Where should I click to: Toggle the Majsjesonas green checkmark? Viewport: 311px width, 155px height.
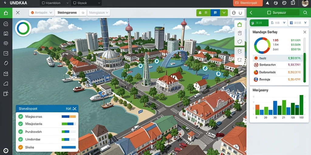coord(20,117)
